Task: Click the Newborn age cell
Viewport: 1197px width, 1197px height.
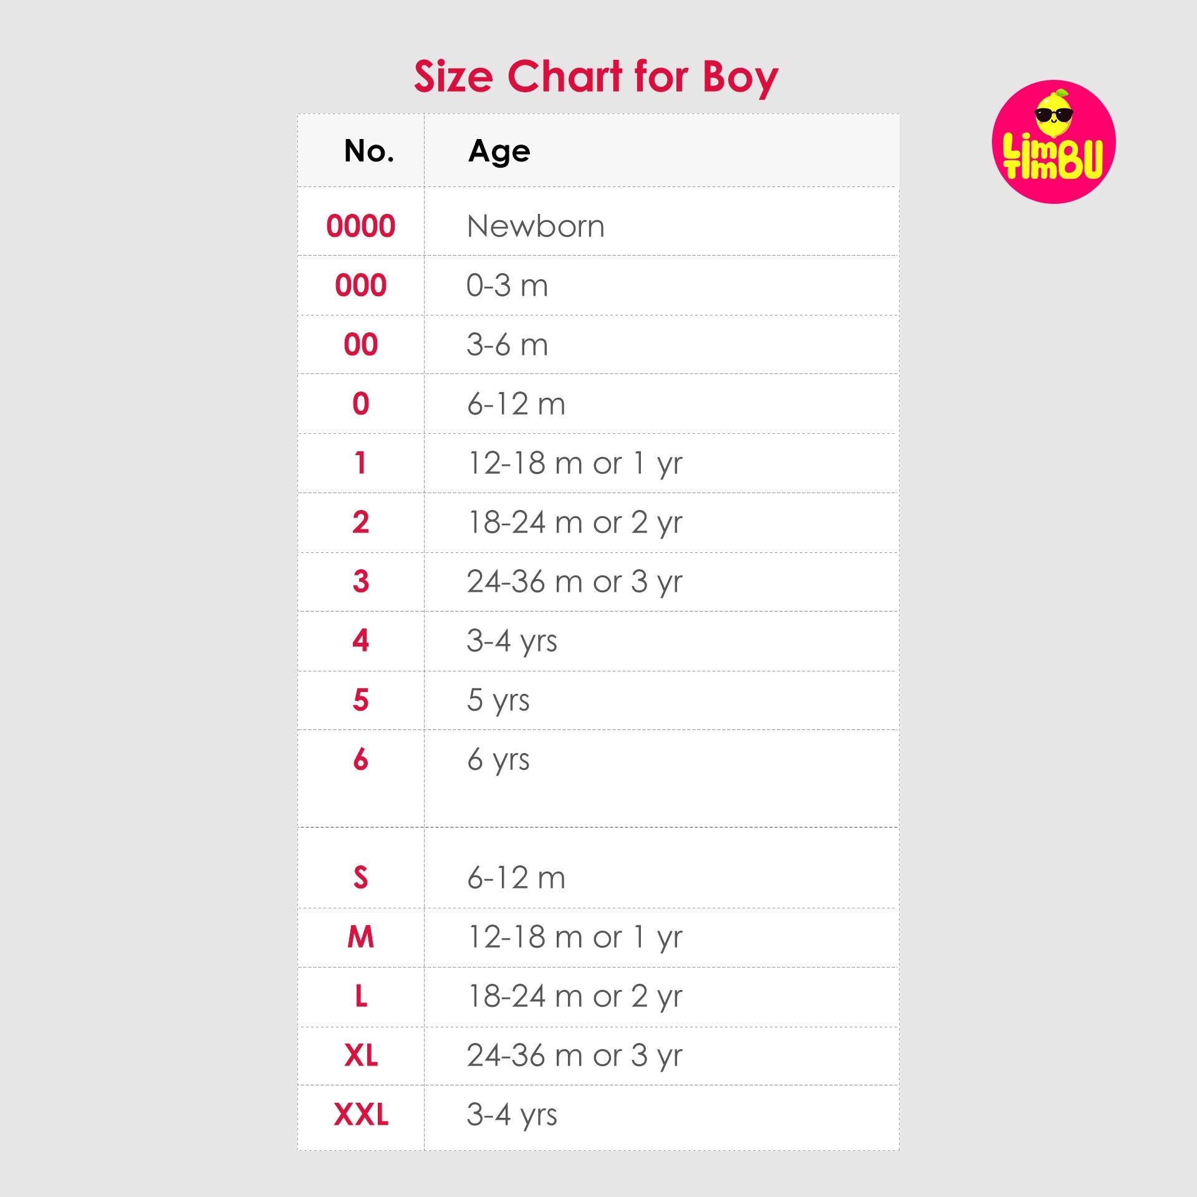Action: (536, 226)
